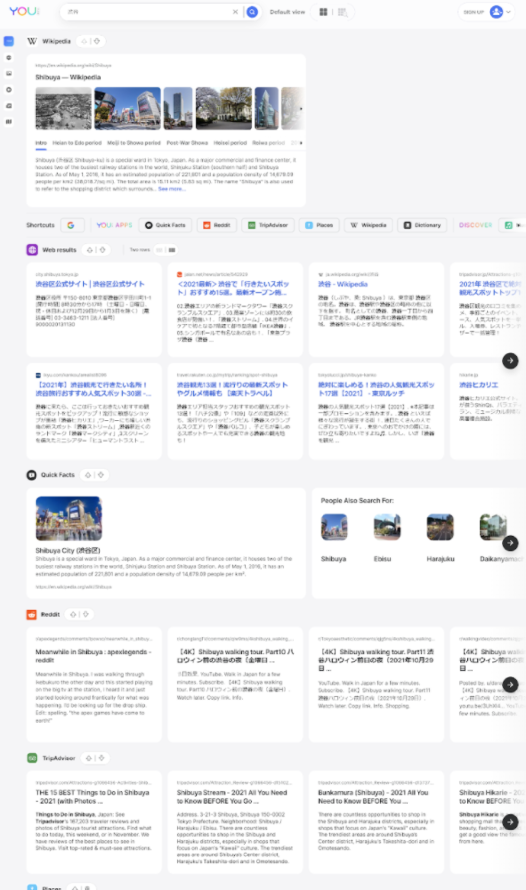Jump to TripAdvisor via shortcut button

[268, 225]
